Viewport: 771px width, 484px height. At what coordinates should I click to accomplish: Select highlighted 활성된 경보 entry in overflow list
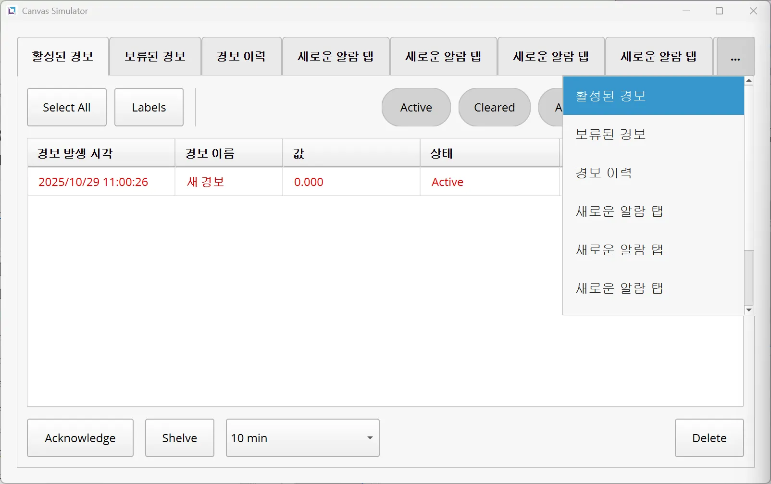[653, 96]
